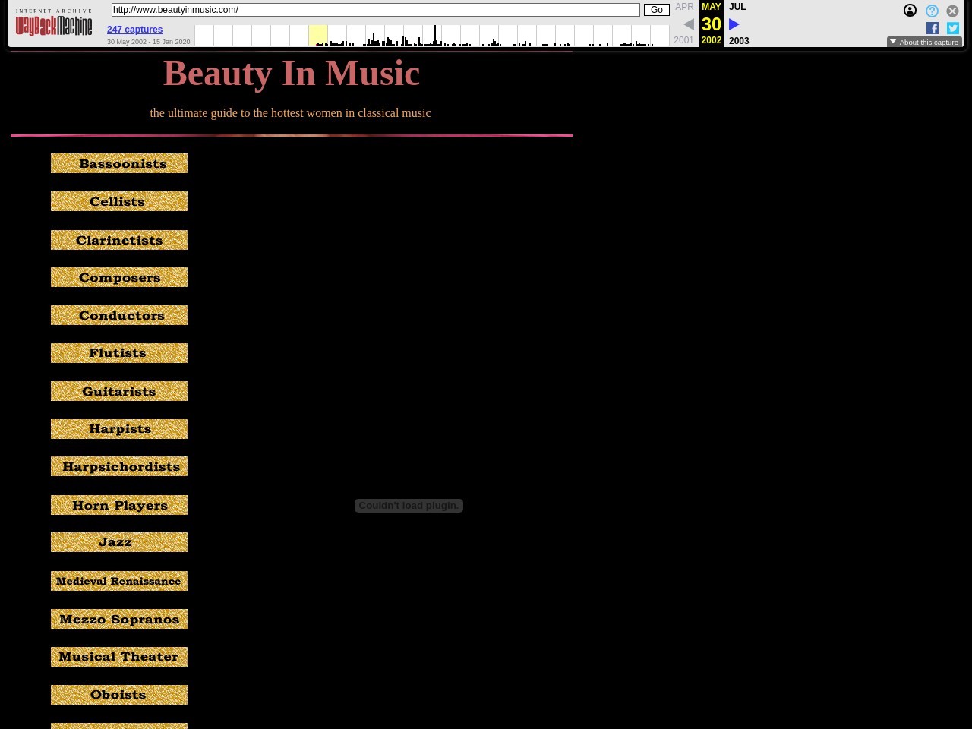
Task: Select the highlighted 2002 timeline year
Action: 318,35
